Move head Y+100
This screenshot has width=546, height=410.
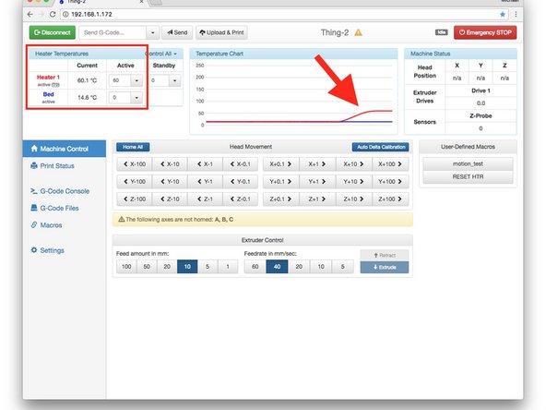(390, 182)
